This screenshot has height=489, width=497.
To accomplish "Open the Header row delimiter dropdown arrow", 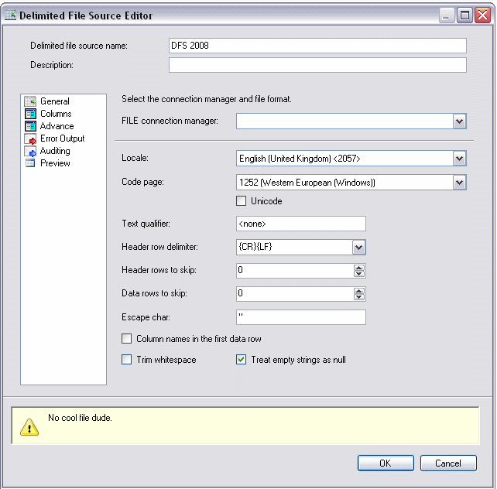I will pyautogui.click(x=358, y=248).
